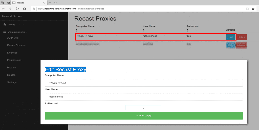Click Edit for the RVILLE-PROXY row
Screen dimensions: 259x130
(230, 37)
